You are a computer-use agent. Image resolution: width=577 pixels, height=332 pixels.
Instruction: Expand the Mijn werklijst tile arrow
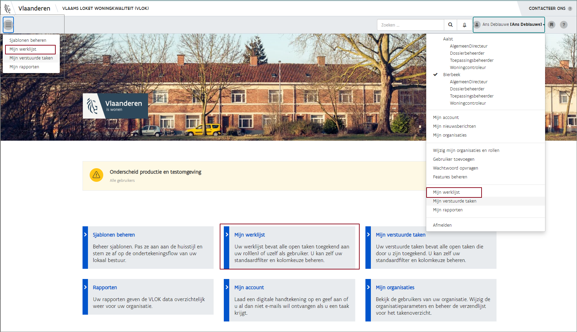pos(227,235)
